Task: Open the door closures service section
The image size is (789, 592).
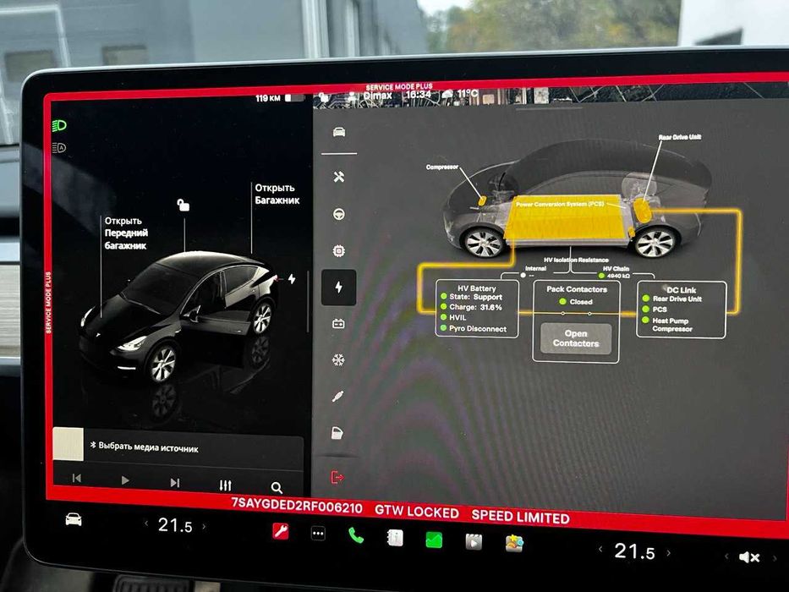Action: pos(337,433)
